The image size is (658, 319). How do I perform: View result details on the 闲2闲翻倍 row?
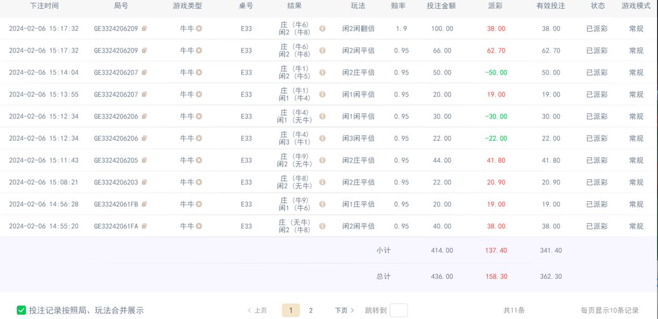323,28
